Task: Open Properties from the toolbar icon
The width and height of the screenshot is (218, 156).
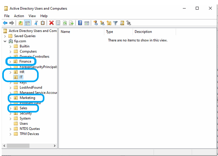Action: tap(58, 23)
